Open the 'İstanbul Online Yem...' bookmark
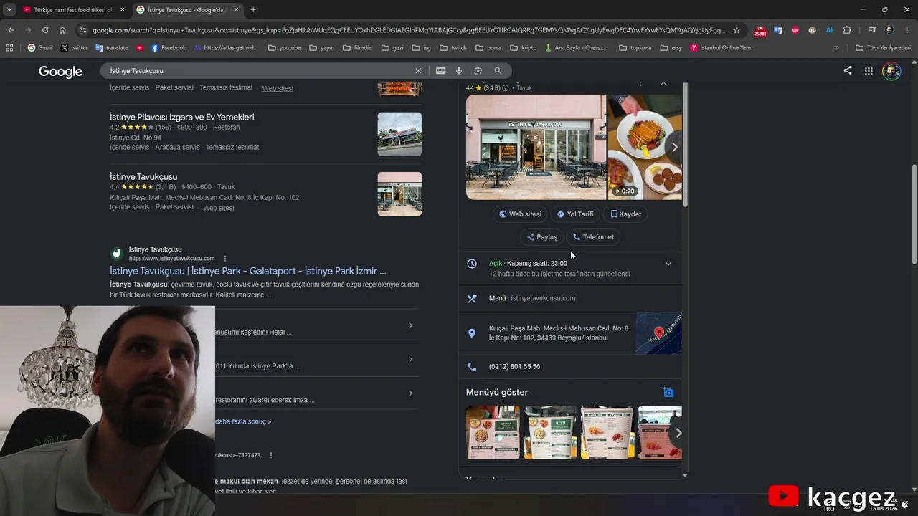918x516 pixels. 722,48
